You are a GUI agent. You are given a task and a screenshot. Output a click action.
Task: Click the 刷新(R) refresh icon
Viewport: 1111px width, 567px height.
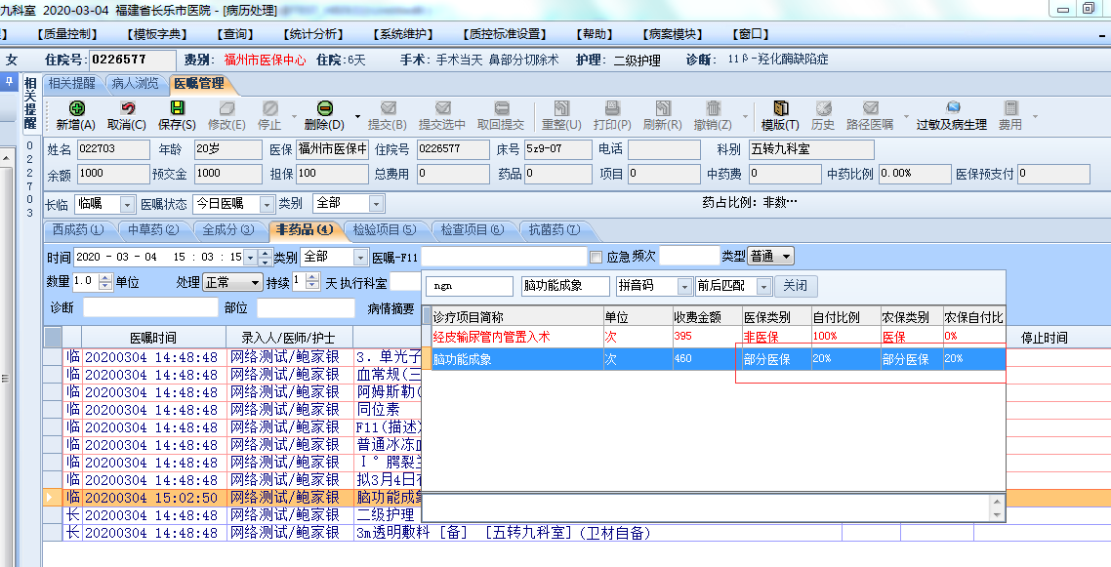[x=663, y=108]
